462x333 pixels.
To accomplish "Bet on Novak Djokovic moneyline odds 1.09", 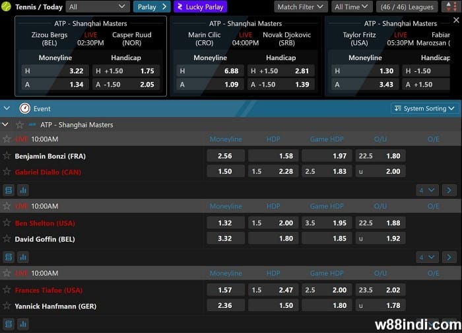I will pos(210,85).
